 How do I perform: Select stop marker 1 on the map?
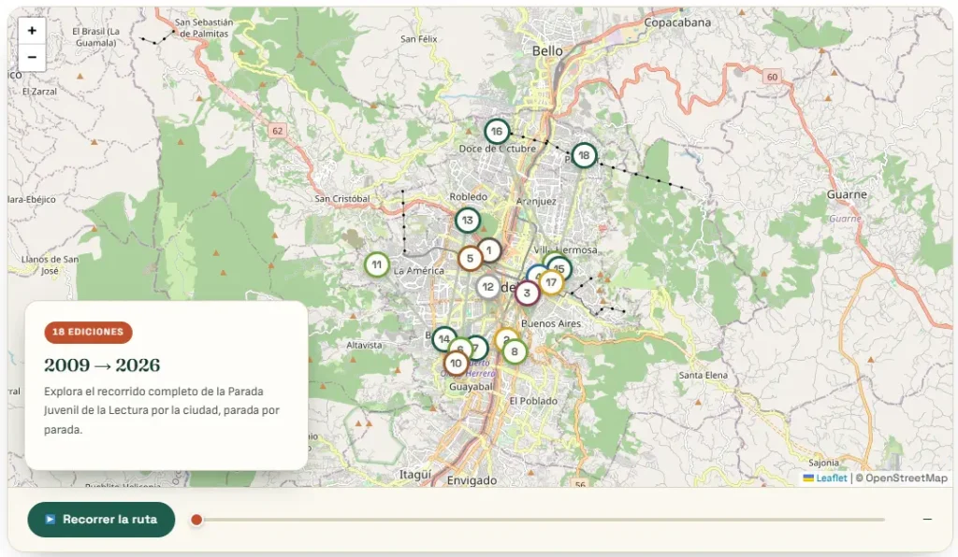coord(489,250)
